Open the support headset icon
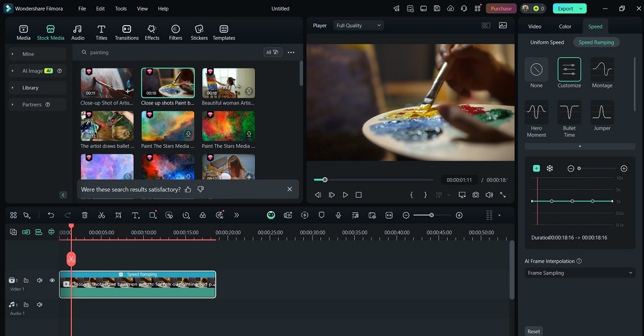Viewport: 644px width, 336px height. click(464, 9)
